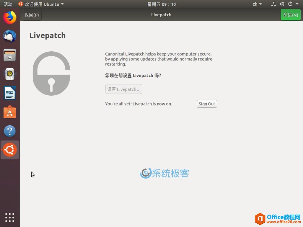Open the Files manager in dock
Image resolution: width=303 pixels, height=227 pixels.
click(x=10, y=55)
